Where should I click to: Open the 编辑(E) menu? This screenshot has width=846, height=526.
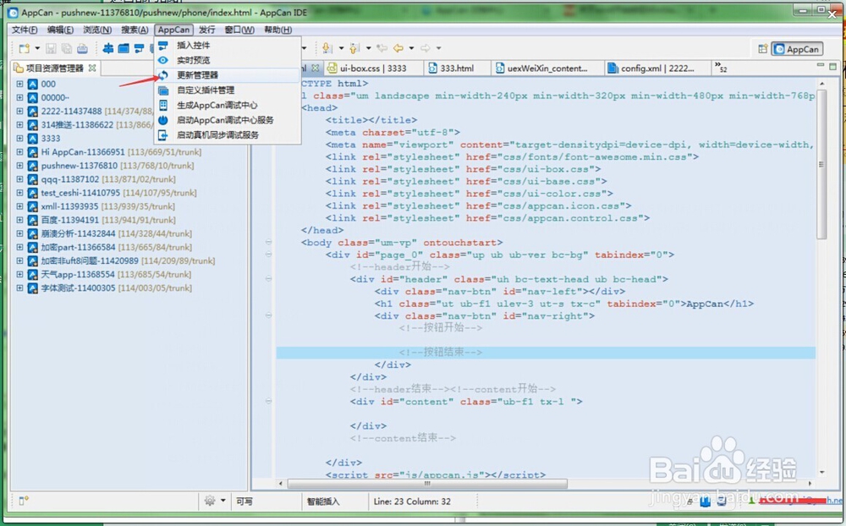(x=60, y=30)
